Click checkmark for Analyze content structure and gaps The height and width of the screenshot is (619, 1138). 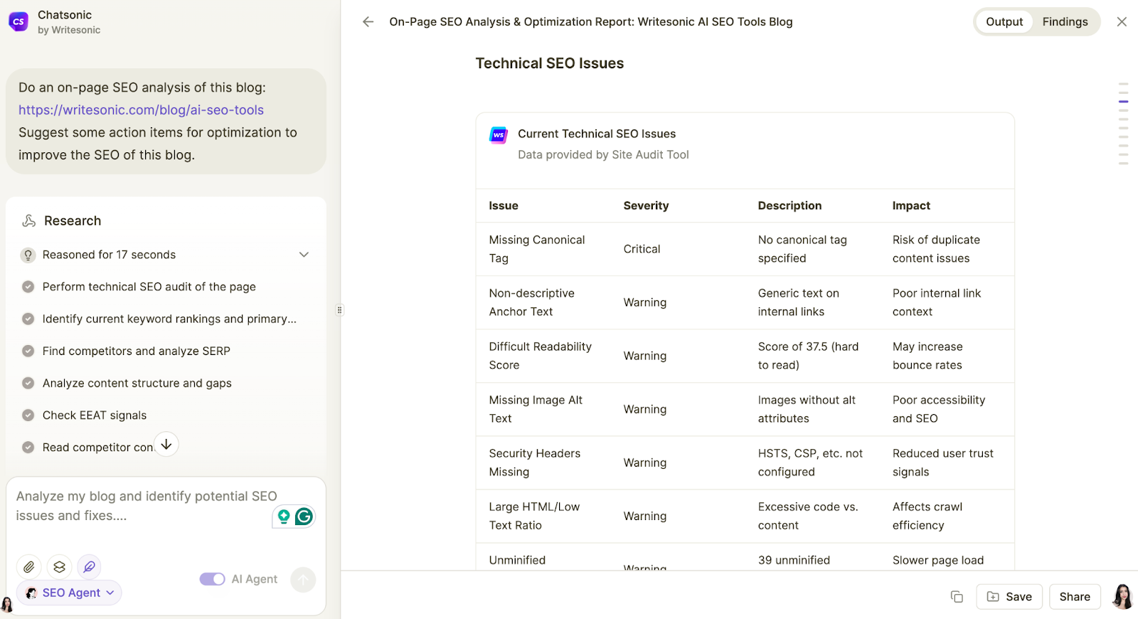click(x=28, y=383)
